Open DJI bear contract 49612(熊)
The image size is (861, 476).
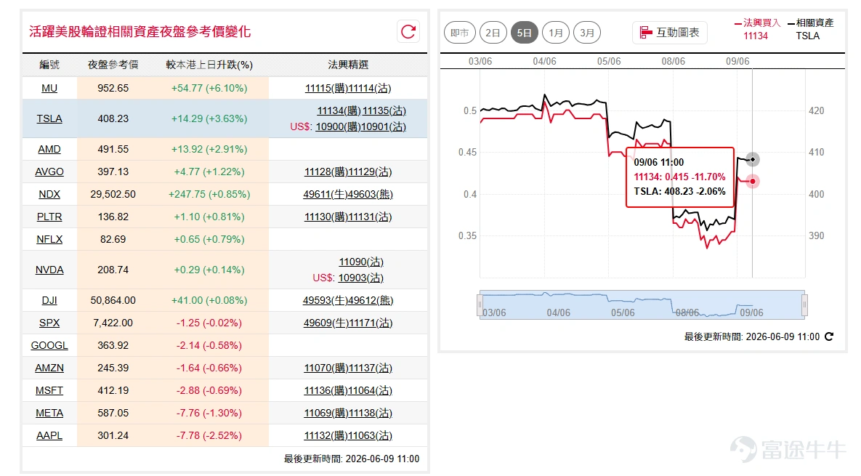tap(370, 301)
